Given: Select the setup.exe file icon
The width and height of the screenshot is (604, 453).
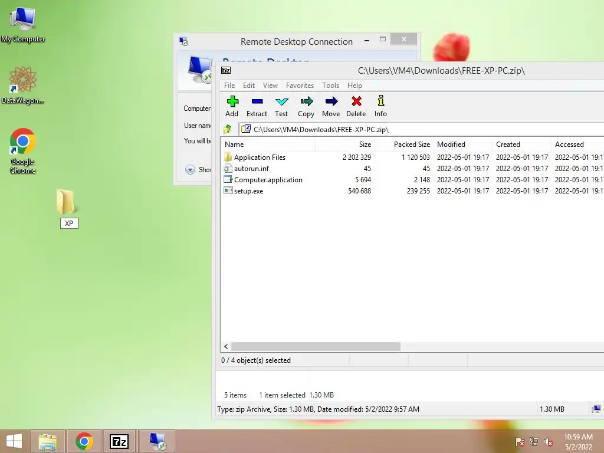Looking at the screenshot, I should click(228, 191).
